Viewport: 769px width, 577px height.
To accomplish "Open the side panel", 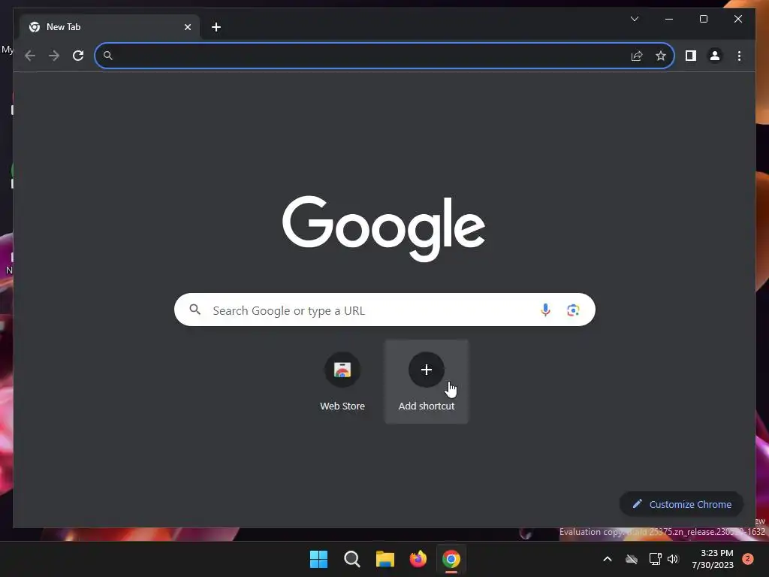I will 691,56.
